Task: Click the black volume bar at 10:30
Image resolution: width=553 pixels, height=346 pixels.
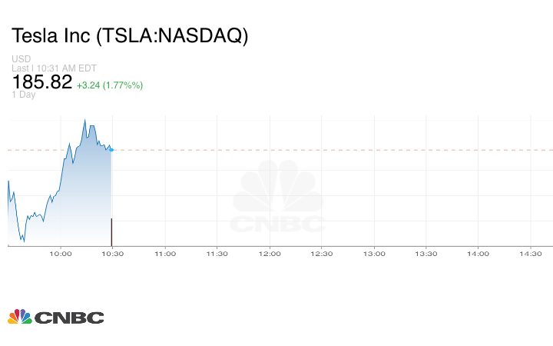Action: 112,232
